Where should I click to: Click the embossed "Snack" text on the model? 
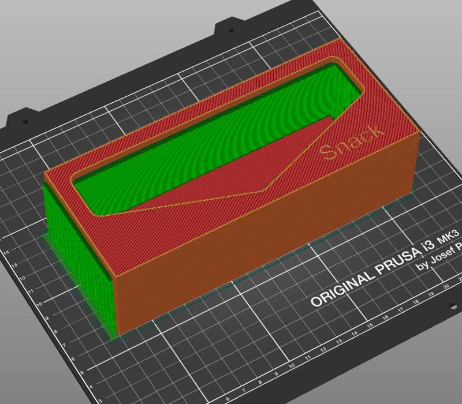point(352,143)
